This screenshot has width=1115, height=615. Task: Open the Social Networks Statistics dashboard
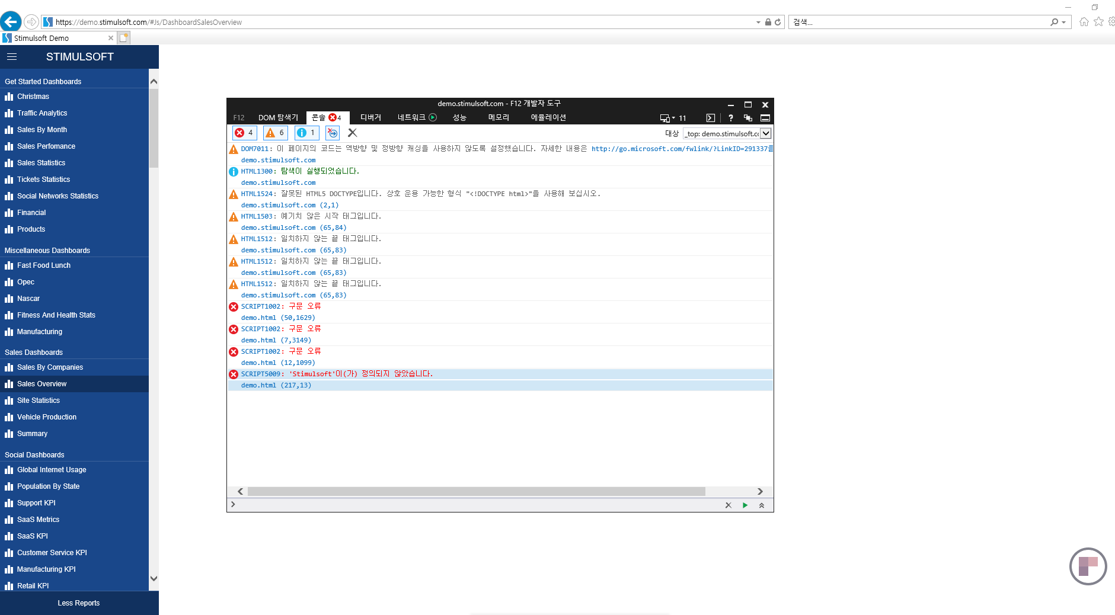pos(74,196)
